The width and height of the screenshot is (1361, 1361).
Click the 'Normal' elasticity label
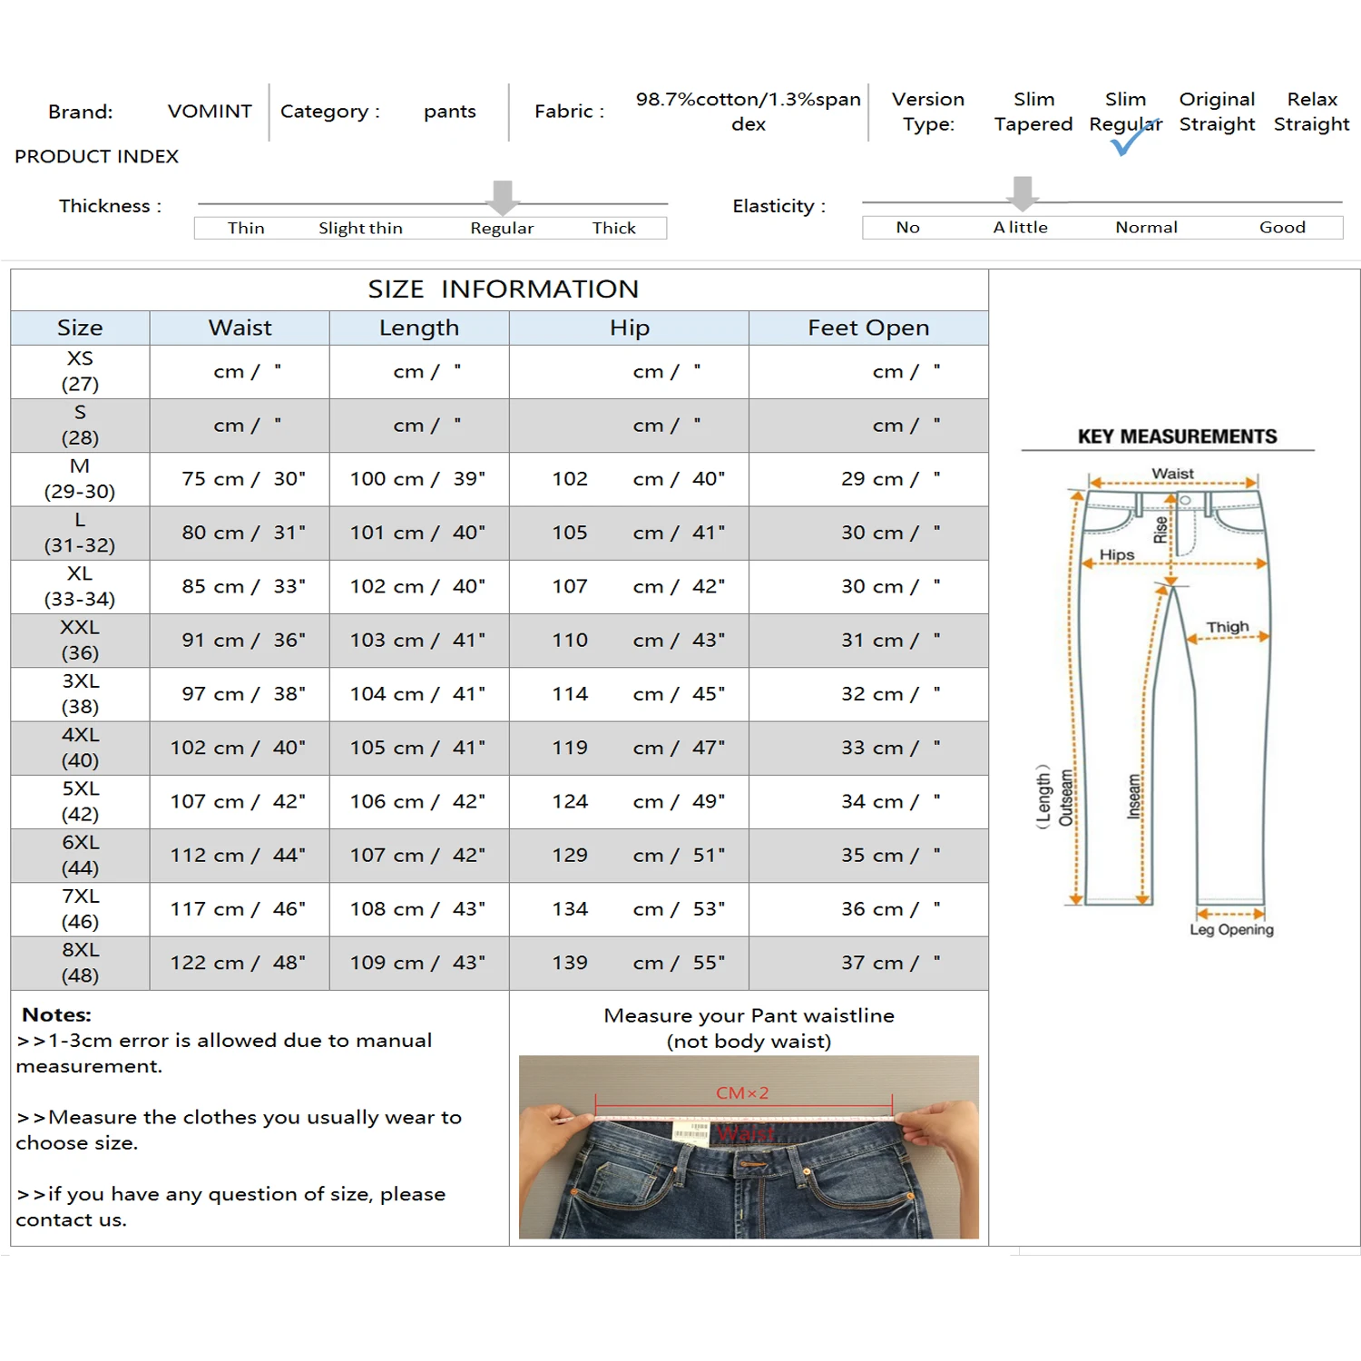coord(1147,227)
